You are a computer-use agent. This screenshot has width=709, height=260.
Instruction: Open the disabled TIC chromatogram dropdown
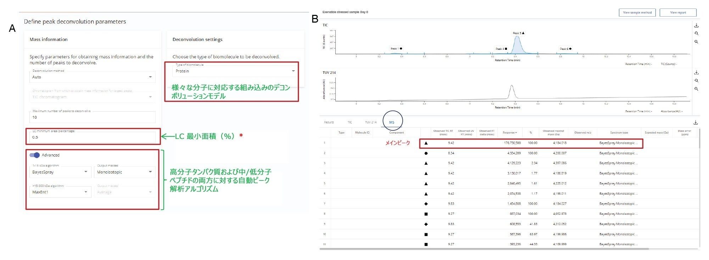pos(92,97)
